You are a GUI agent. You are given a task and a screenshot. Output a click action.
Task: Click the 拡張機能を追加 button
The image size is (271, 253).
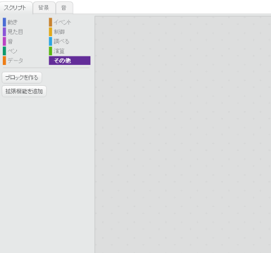click(x=24, y=91)
